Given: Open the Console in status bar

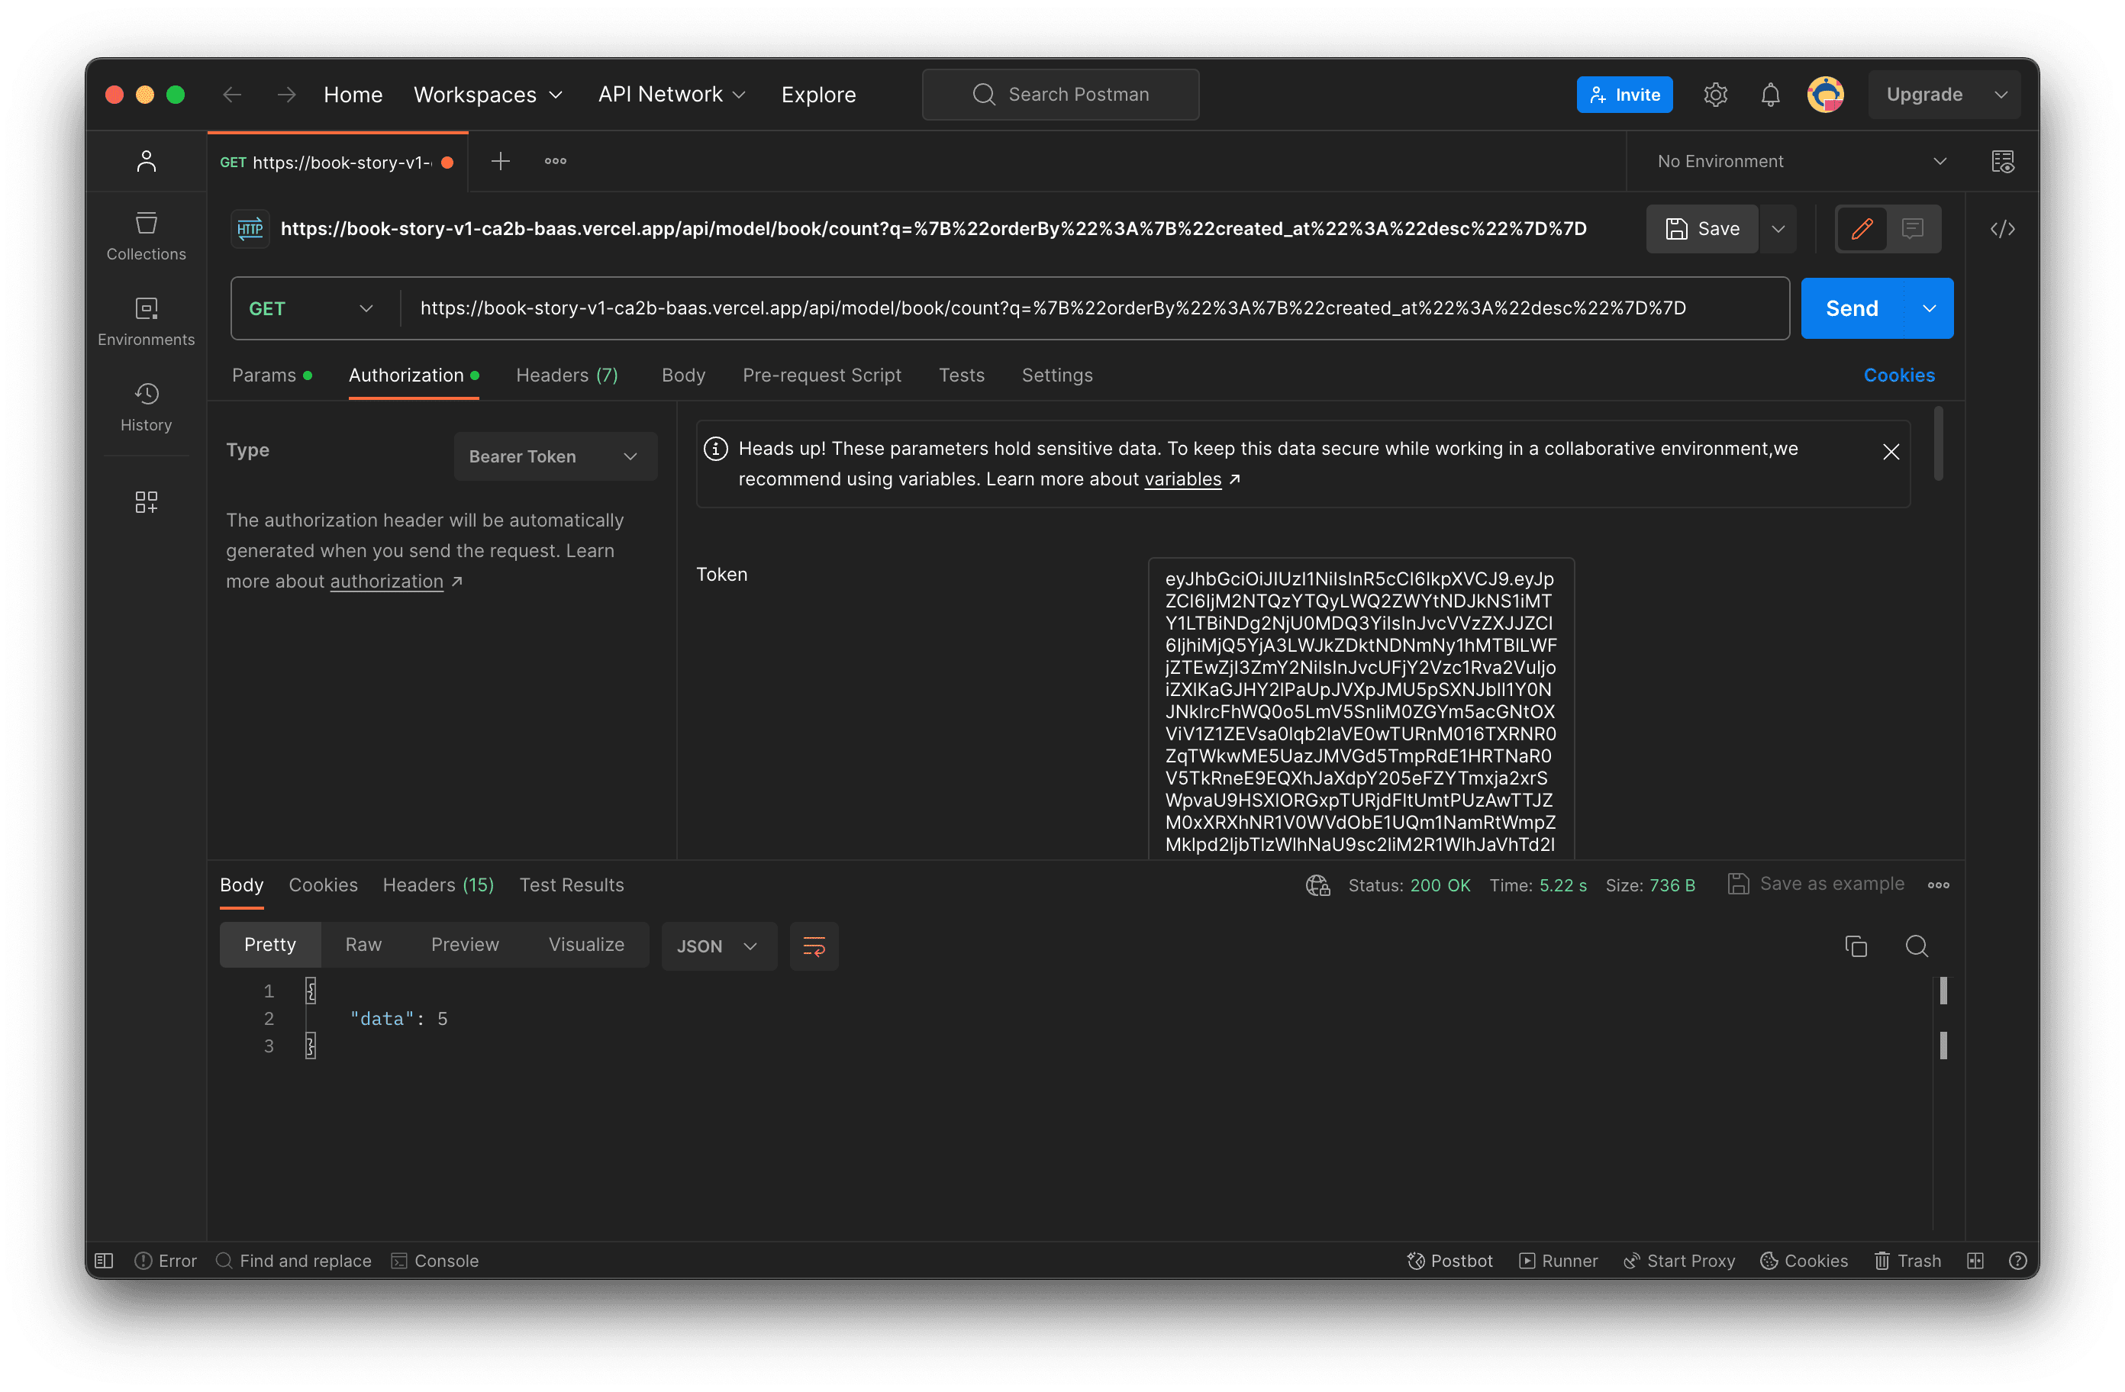Looking at the screenshot, I should 435,1261.
